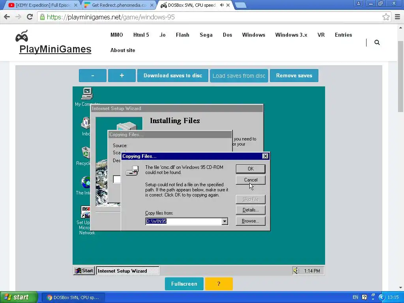The image size is (404, 303).
Task: Click the site search magnifier icon
Action: point(377,43)
